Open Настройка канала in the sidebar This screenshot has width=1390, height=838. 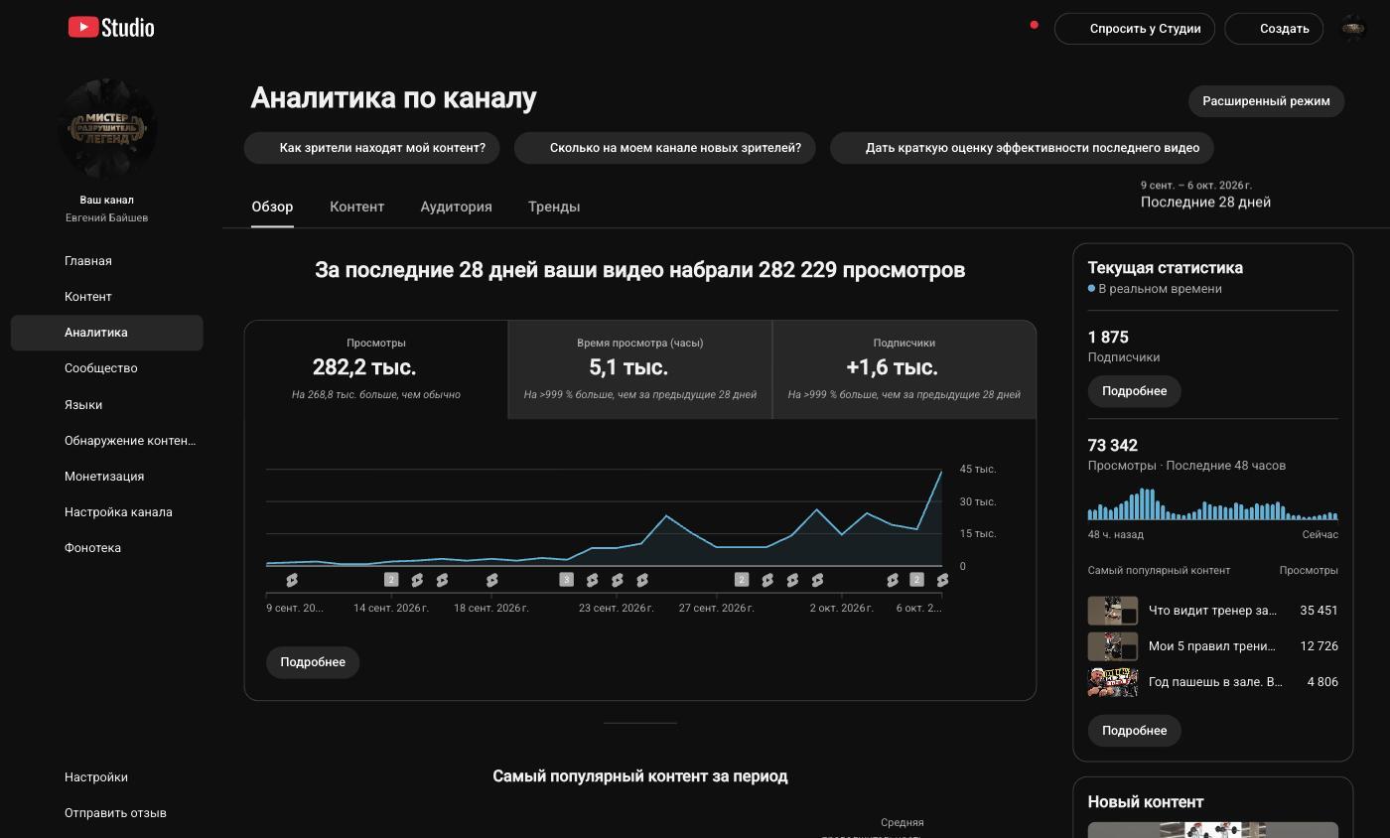point(107,512)
